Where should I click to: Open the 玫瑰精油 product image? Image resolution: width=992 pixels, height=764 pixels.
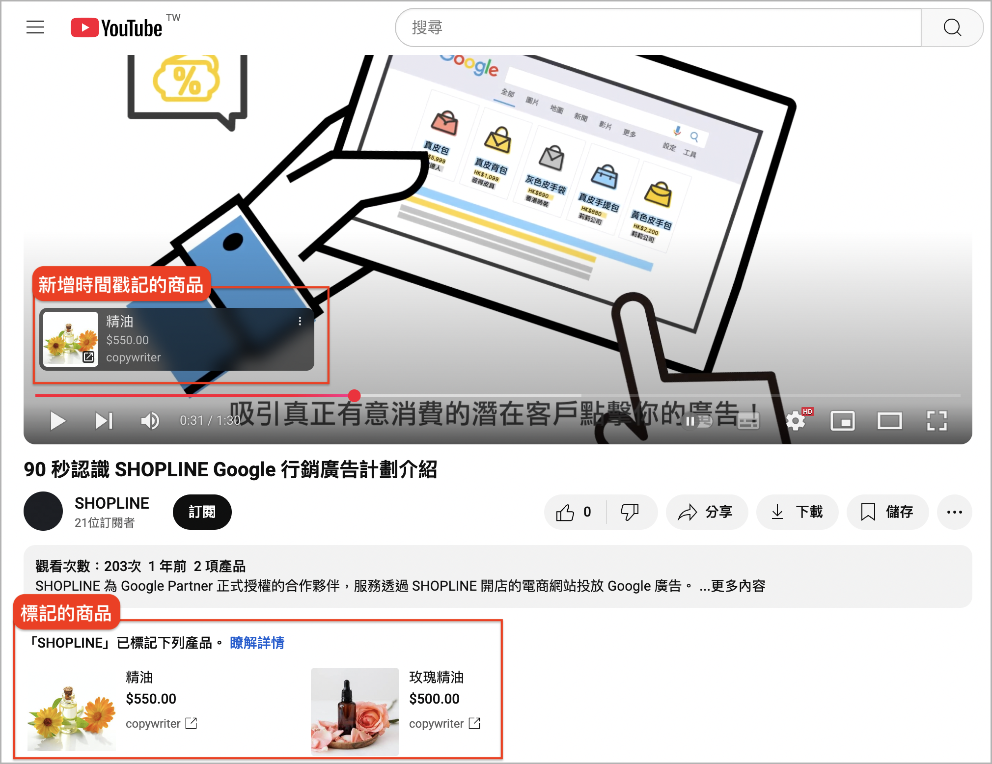click(x=355, y=712)
